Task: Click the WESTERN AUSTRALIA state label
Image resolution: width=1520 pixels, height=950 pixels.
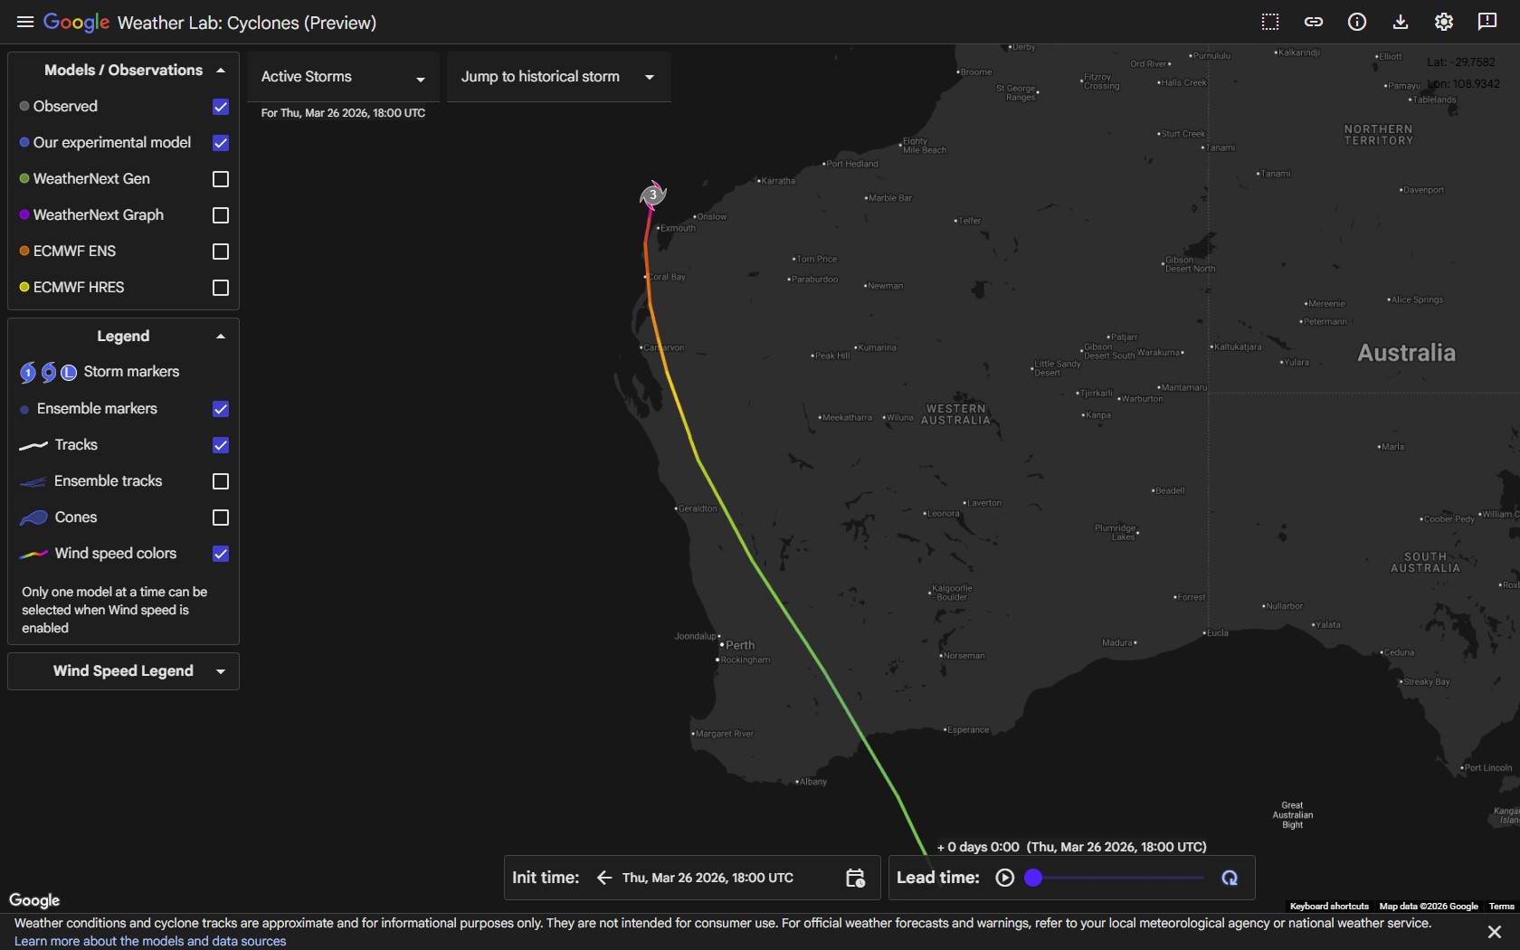Action: (956, 414)
